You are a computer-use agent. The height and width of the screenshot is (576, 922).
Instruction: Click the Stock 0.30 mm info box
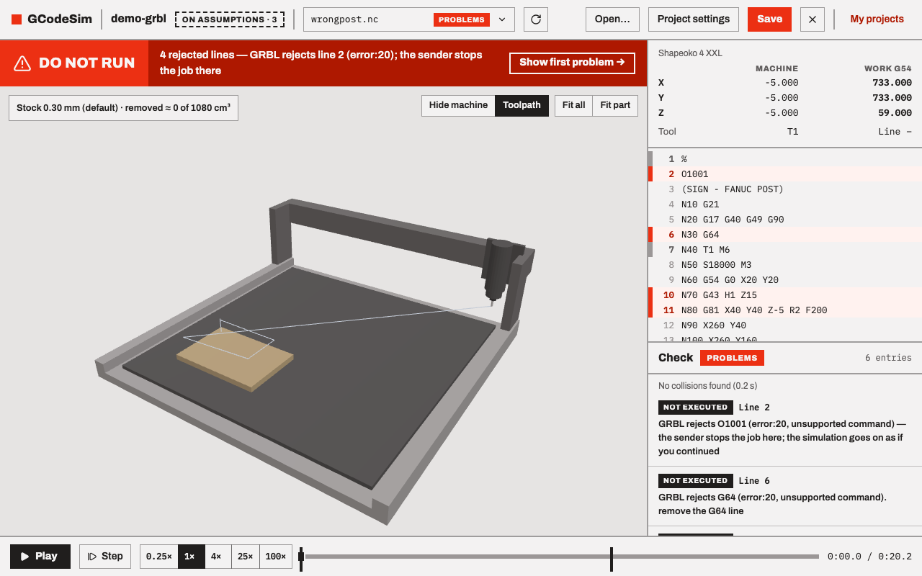(123, 108)
